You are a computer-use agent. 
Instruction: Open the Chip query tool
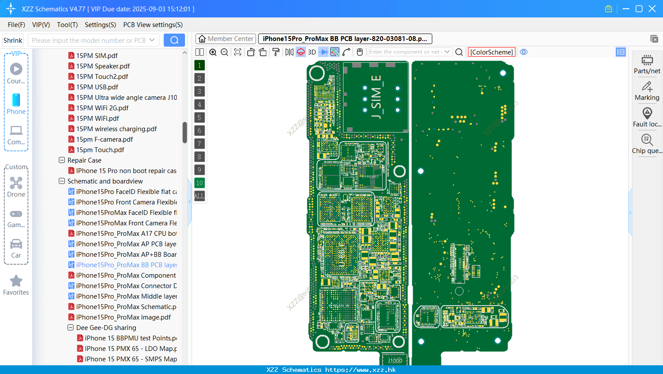click(647, 144)
